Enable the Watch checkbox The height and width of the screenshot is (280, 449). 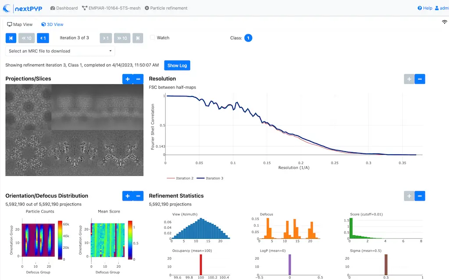tap(153, 38)
